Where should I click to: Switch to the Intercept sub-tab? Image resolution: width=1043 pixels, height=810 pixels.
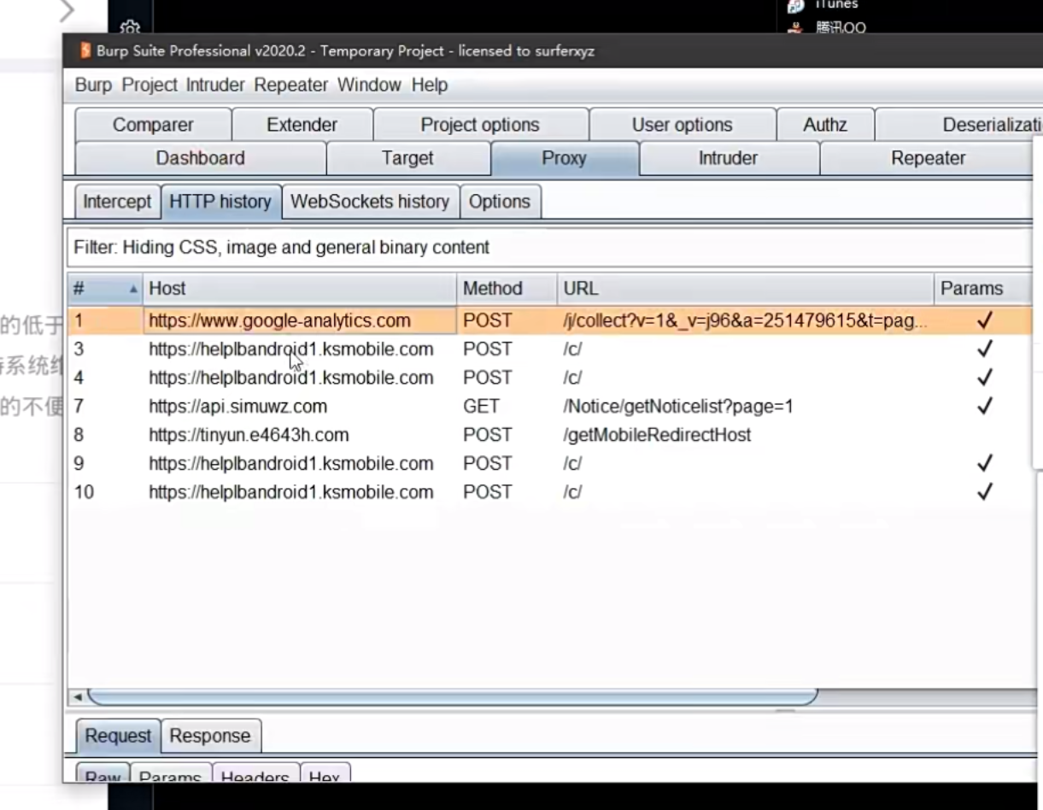tap(117, 202)
